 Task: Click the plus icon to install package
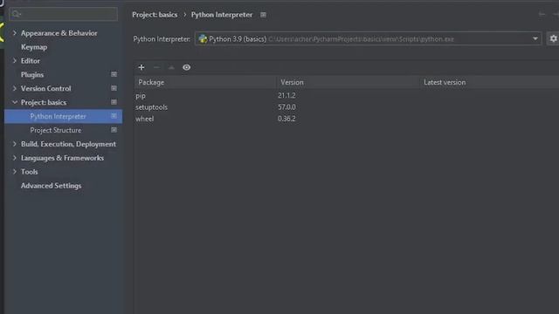coord(141,67)
